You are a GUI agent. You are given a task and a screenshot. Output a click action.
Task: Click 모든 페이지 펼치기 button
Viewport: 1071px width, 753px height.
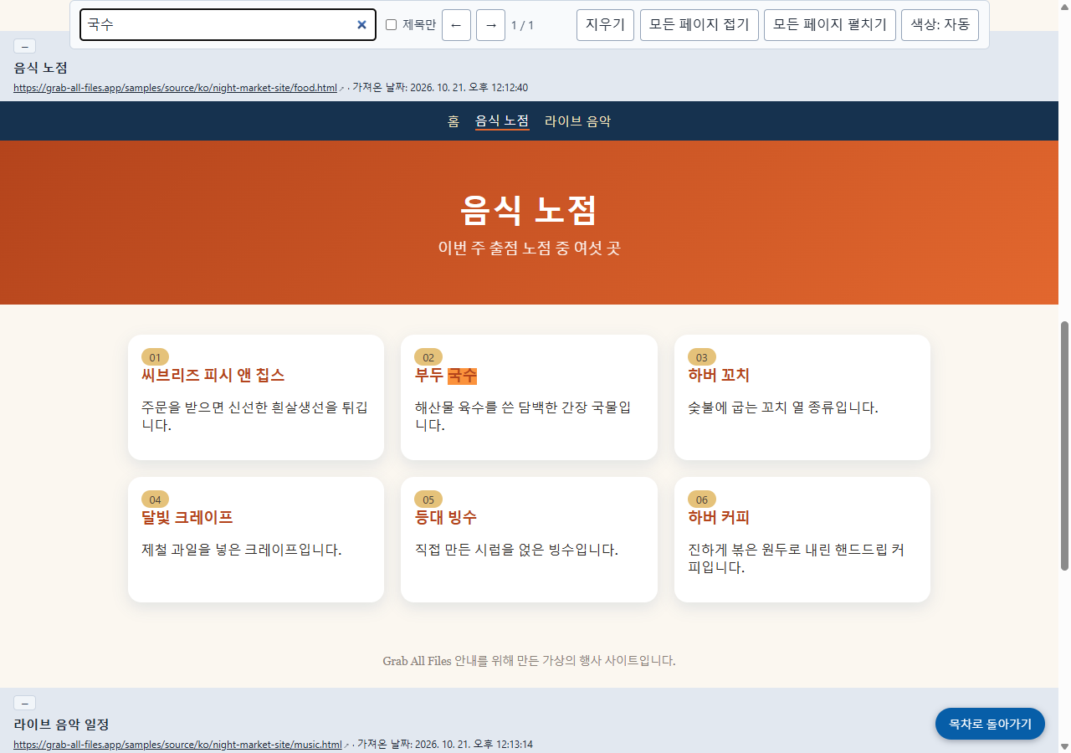[x=830, y=25]
